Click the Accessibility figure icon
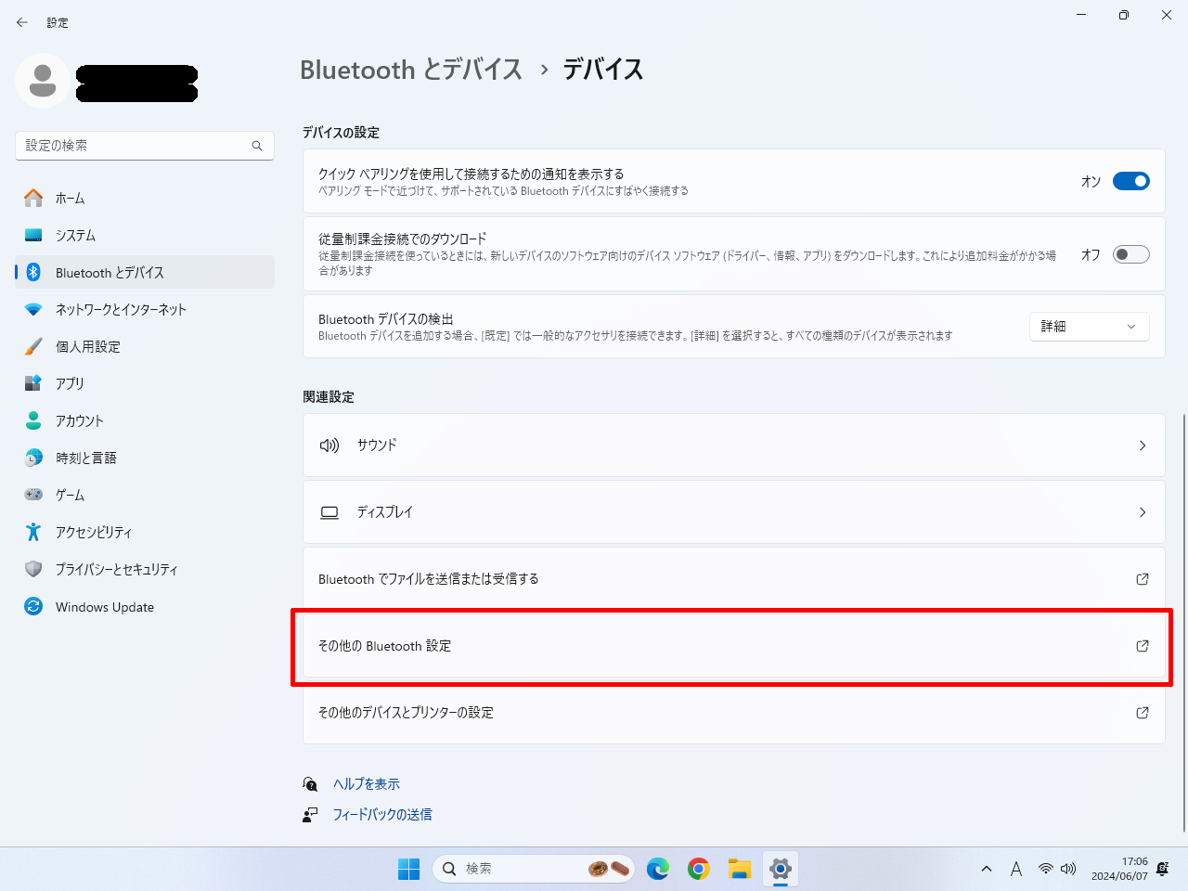Viewport: 1188px width, 891px height. point(33,532)
